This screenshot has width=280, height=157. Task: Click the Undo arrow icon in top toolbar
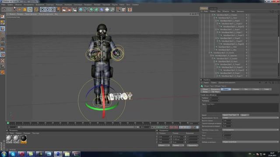point(4,10)
